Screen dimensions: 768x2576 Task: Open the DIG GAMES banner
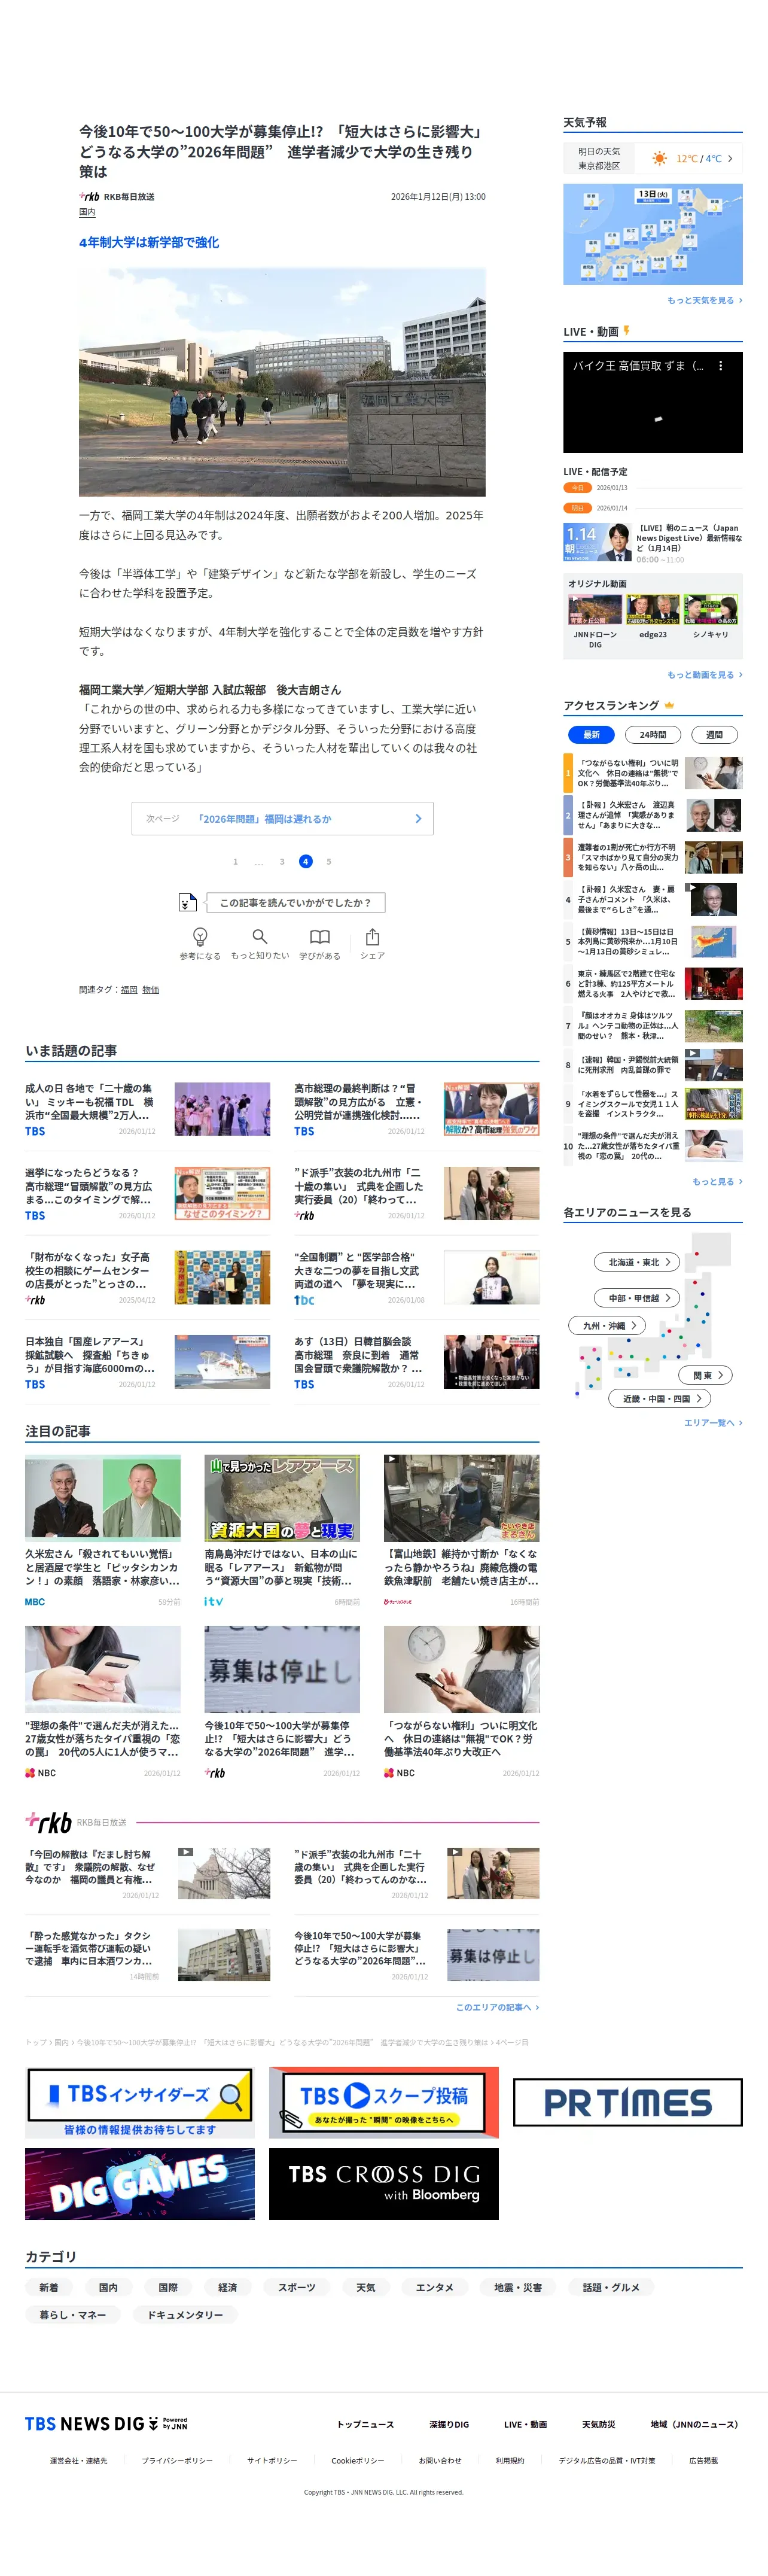(140, 2185)
